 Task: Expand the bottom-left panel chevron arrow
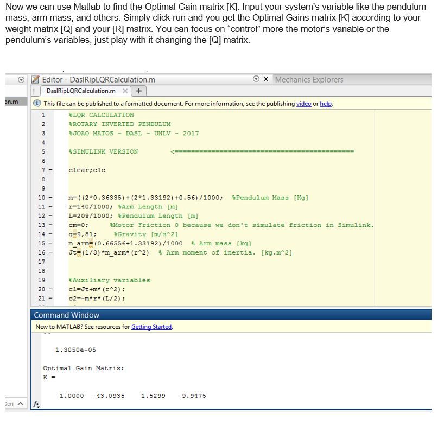[21, 403]
